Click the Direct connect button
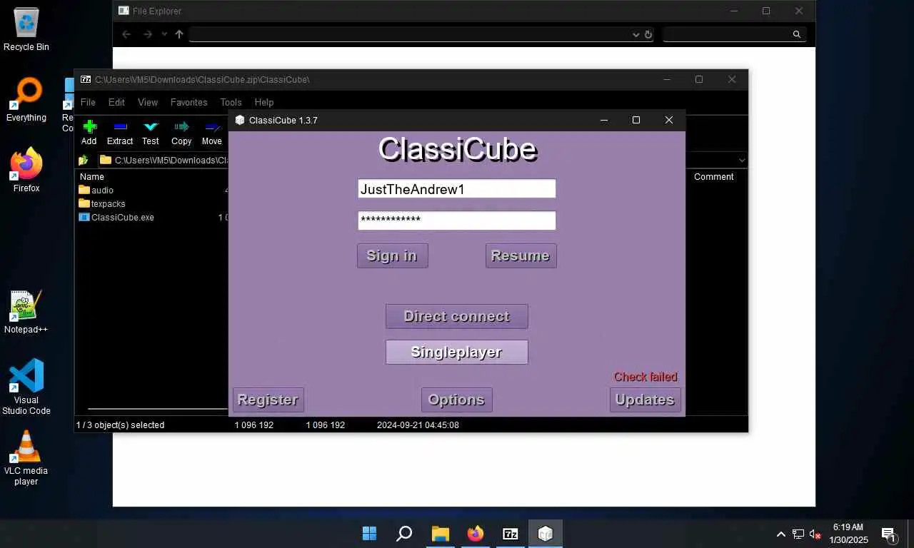 [456, 316]
